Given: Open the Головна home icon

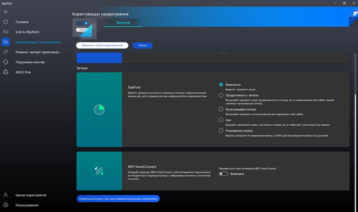Looking at the screenshot, I should coord(6,22).
